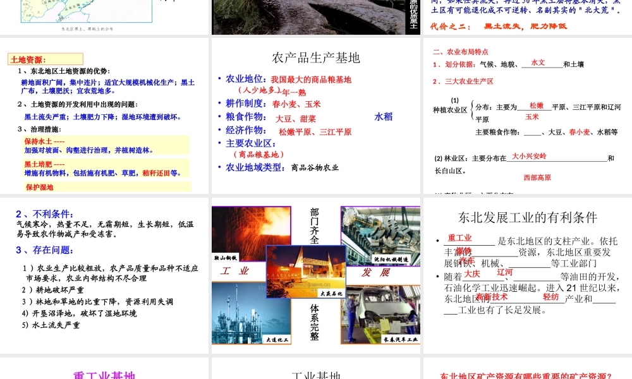632x379 pixels.
Task: Click the magenta title 重工业基地
Action: coord(104,375)
